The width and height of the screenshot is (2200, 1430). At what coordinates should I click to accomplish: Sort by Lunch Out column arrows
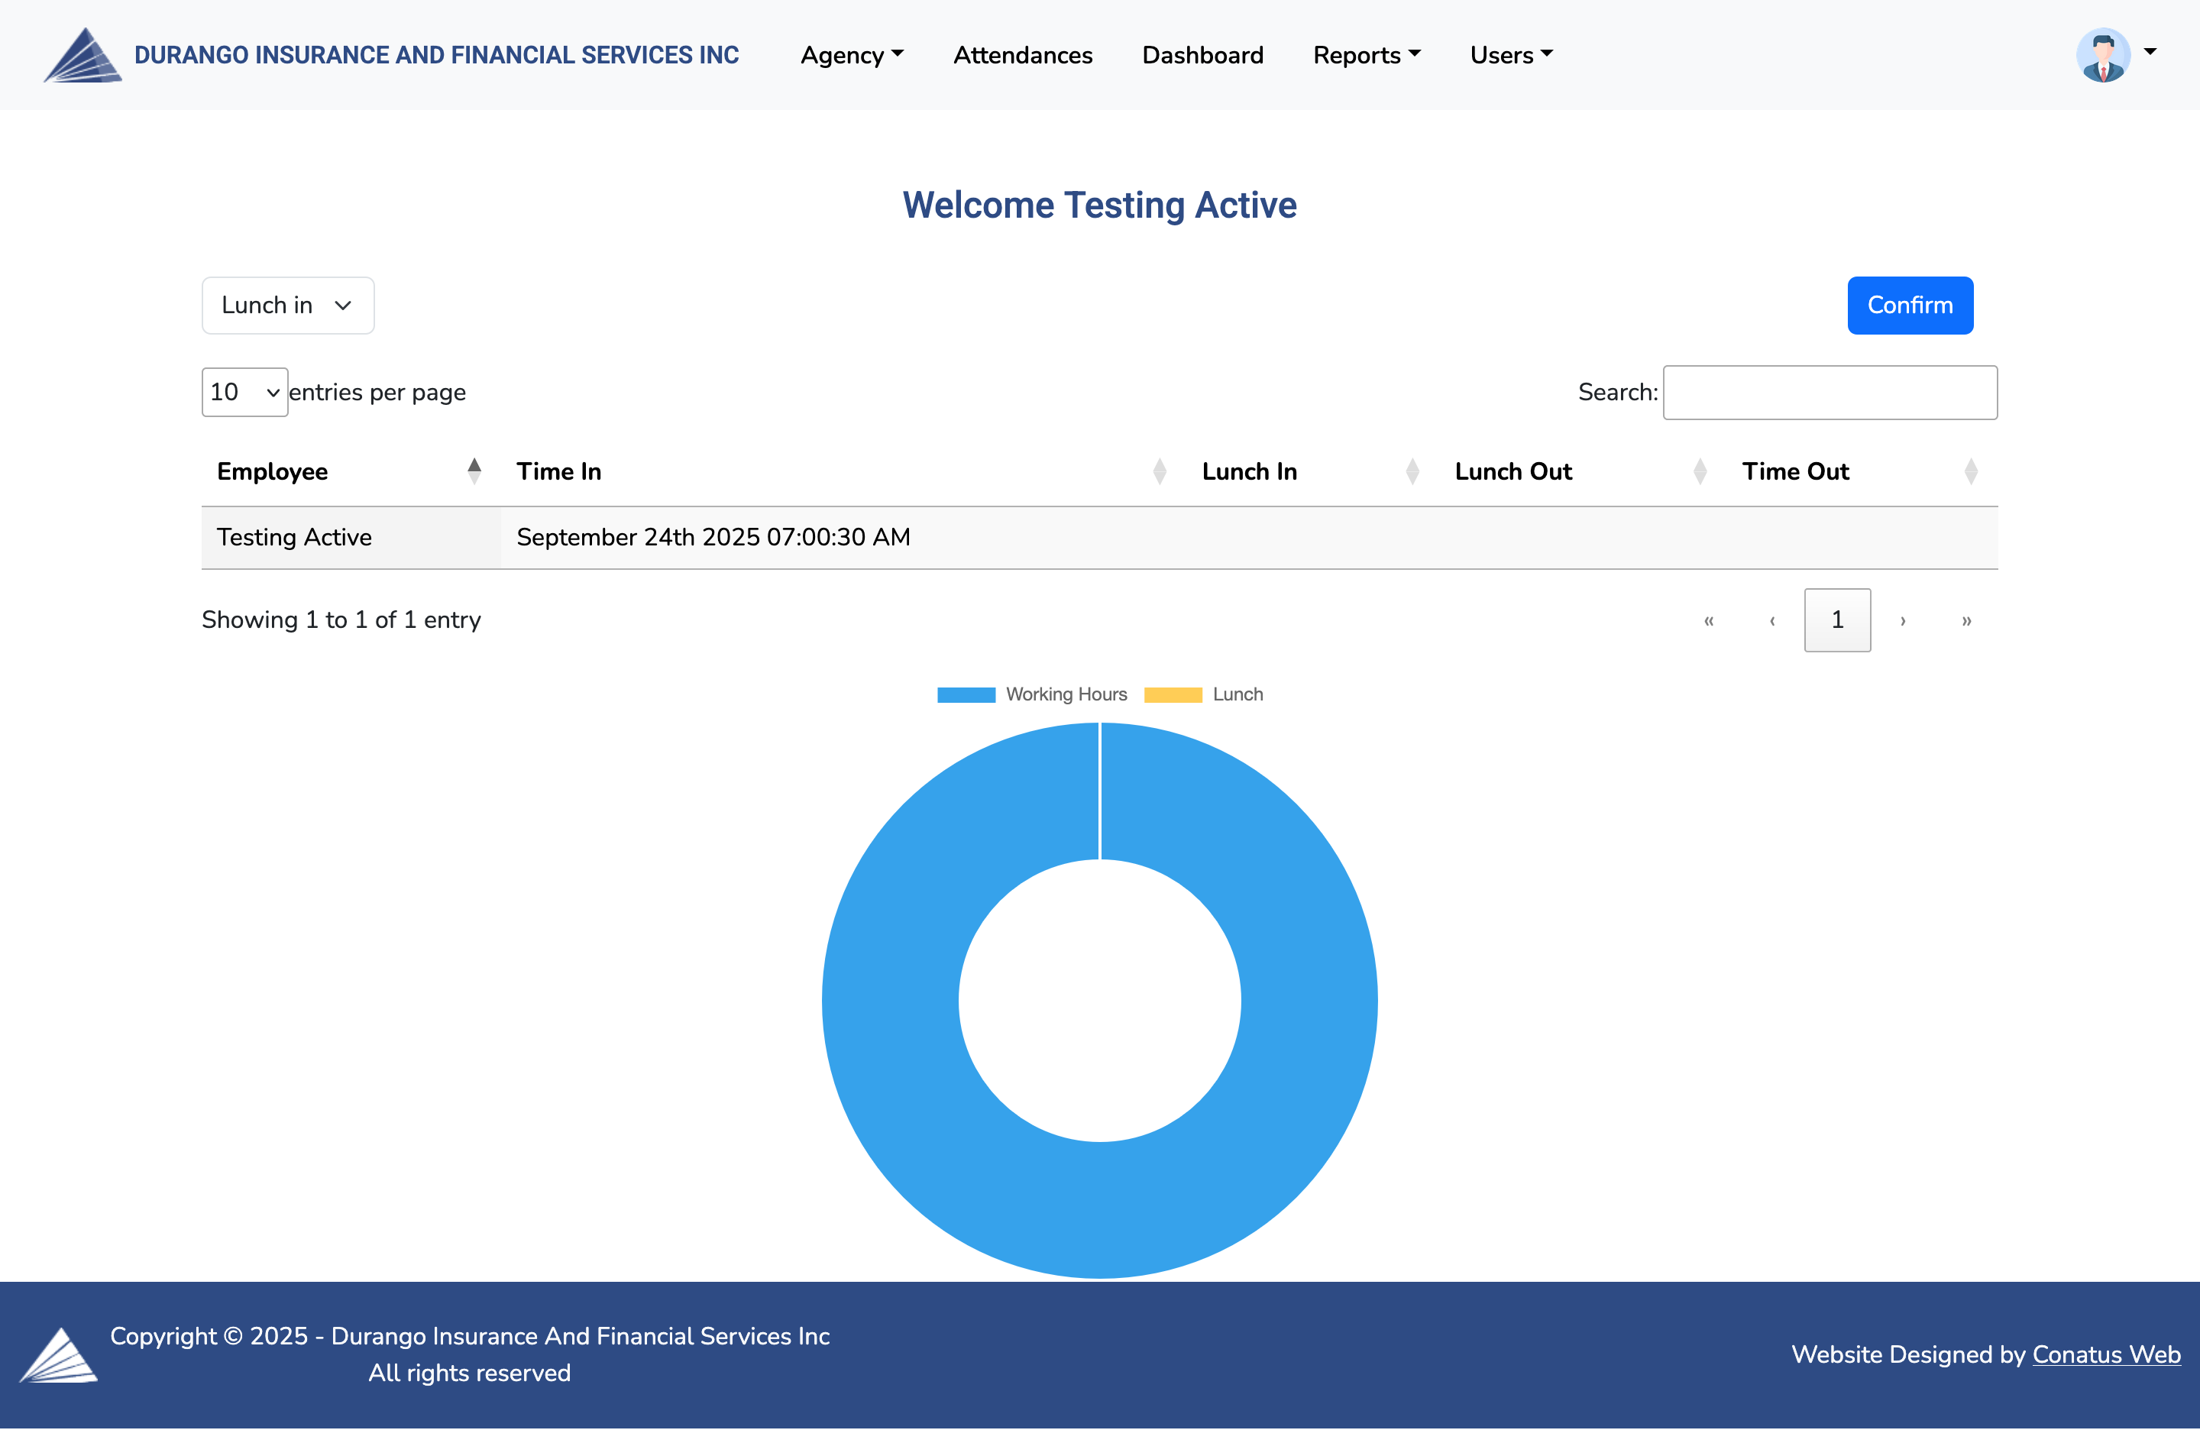[x=1699, y=471]
